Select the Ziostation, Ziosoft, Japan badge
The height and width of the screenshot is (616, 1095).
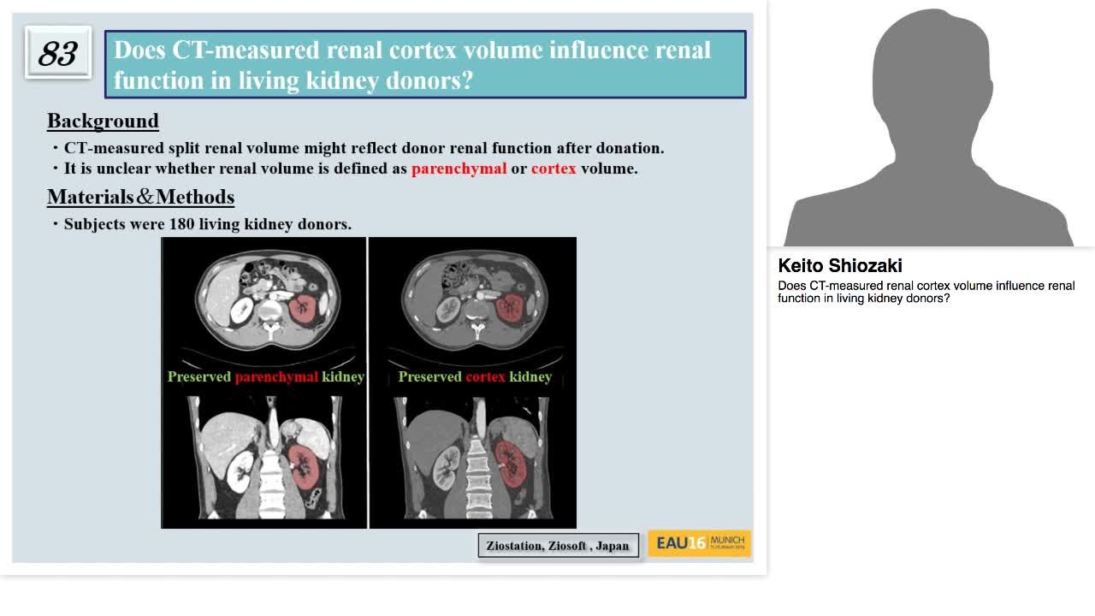[557, 545]
